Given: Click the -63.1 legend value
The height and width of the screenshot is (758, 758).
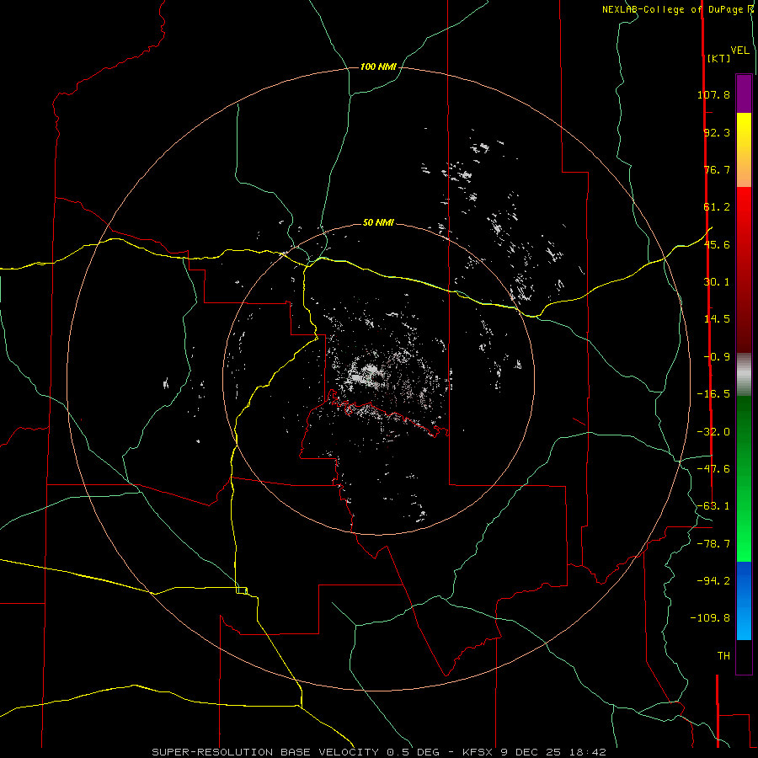Looking at the screenshot, I should [713, 506].
